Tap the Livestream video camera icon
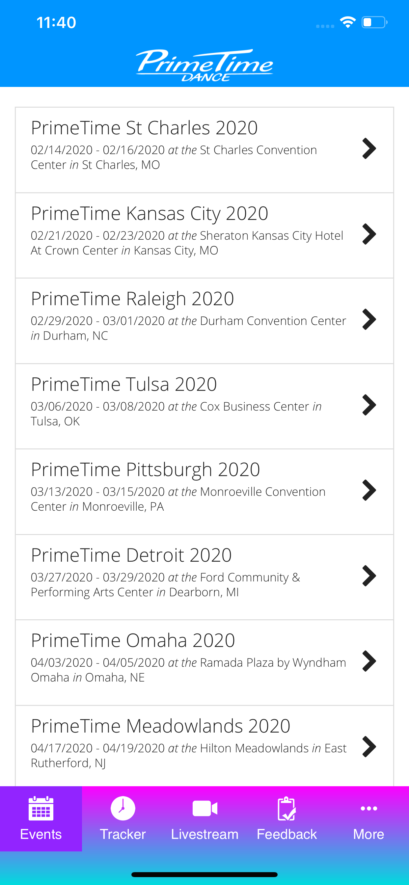Screen dimensions: 409x885 pyautogui.click(x=205, y=808)
